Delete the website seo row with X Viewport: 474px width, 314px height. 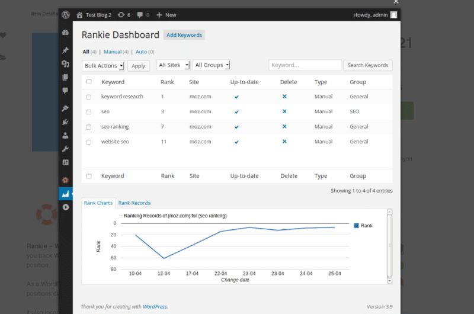point(284,142)
